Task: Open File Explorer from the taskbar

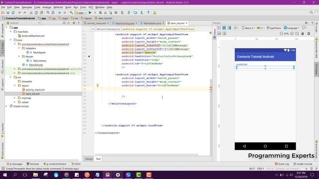Action: pyautogui.click(x=35, y=175)
